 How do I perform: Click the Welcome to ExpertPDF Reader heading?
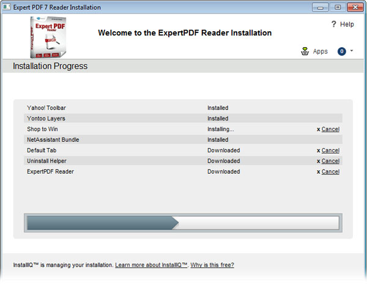(185, 33)
